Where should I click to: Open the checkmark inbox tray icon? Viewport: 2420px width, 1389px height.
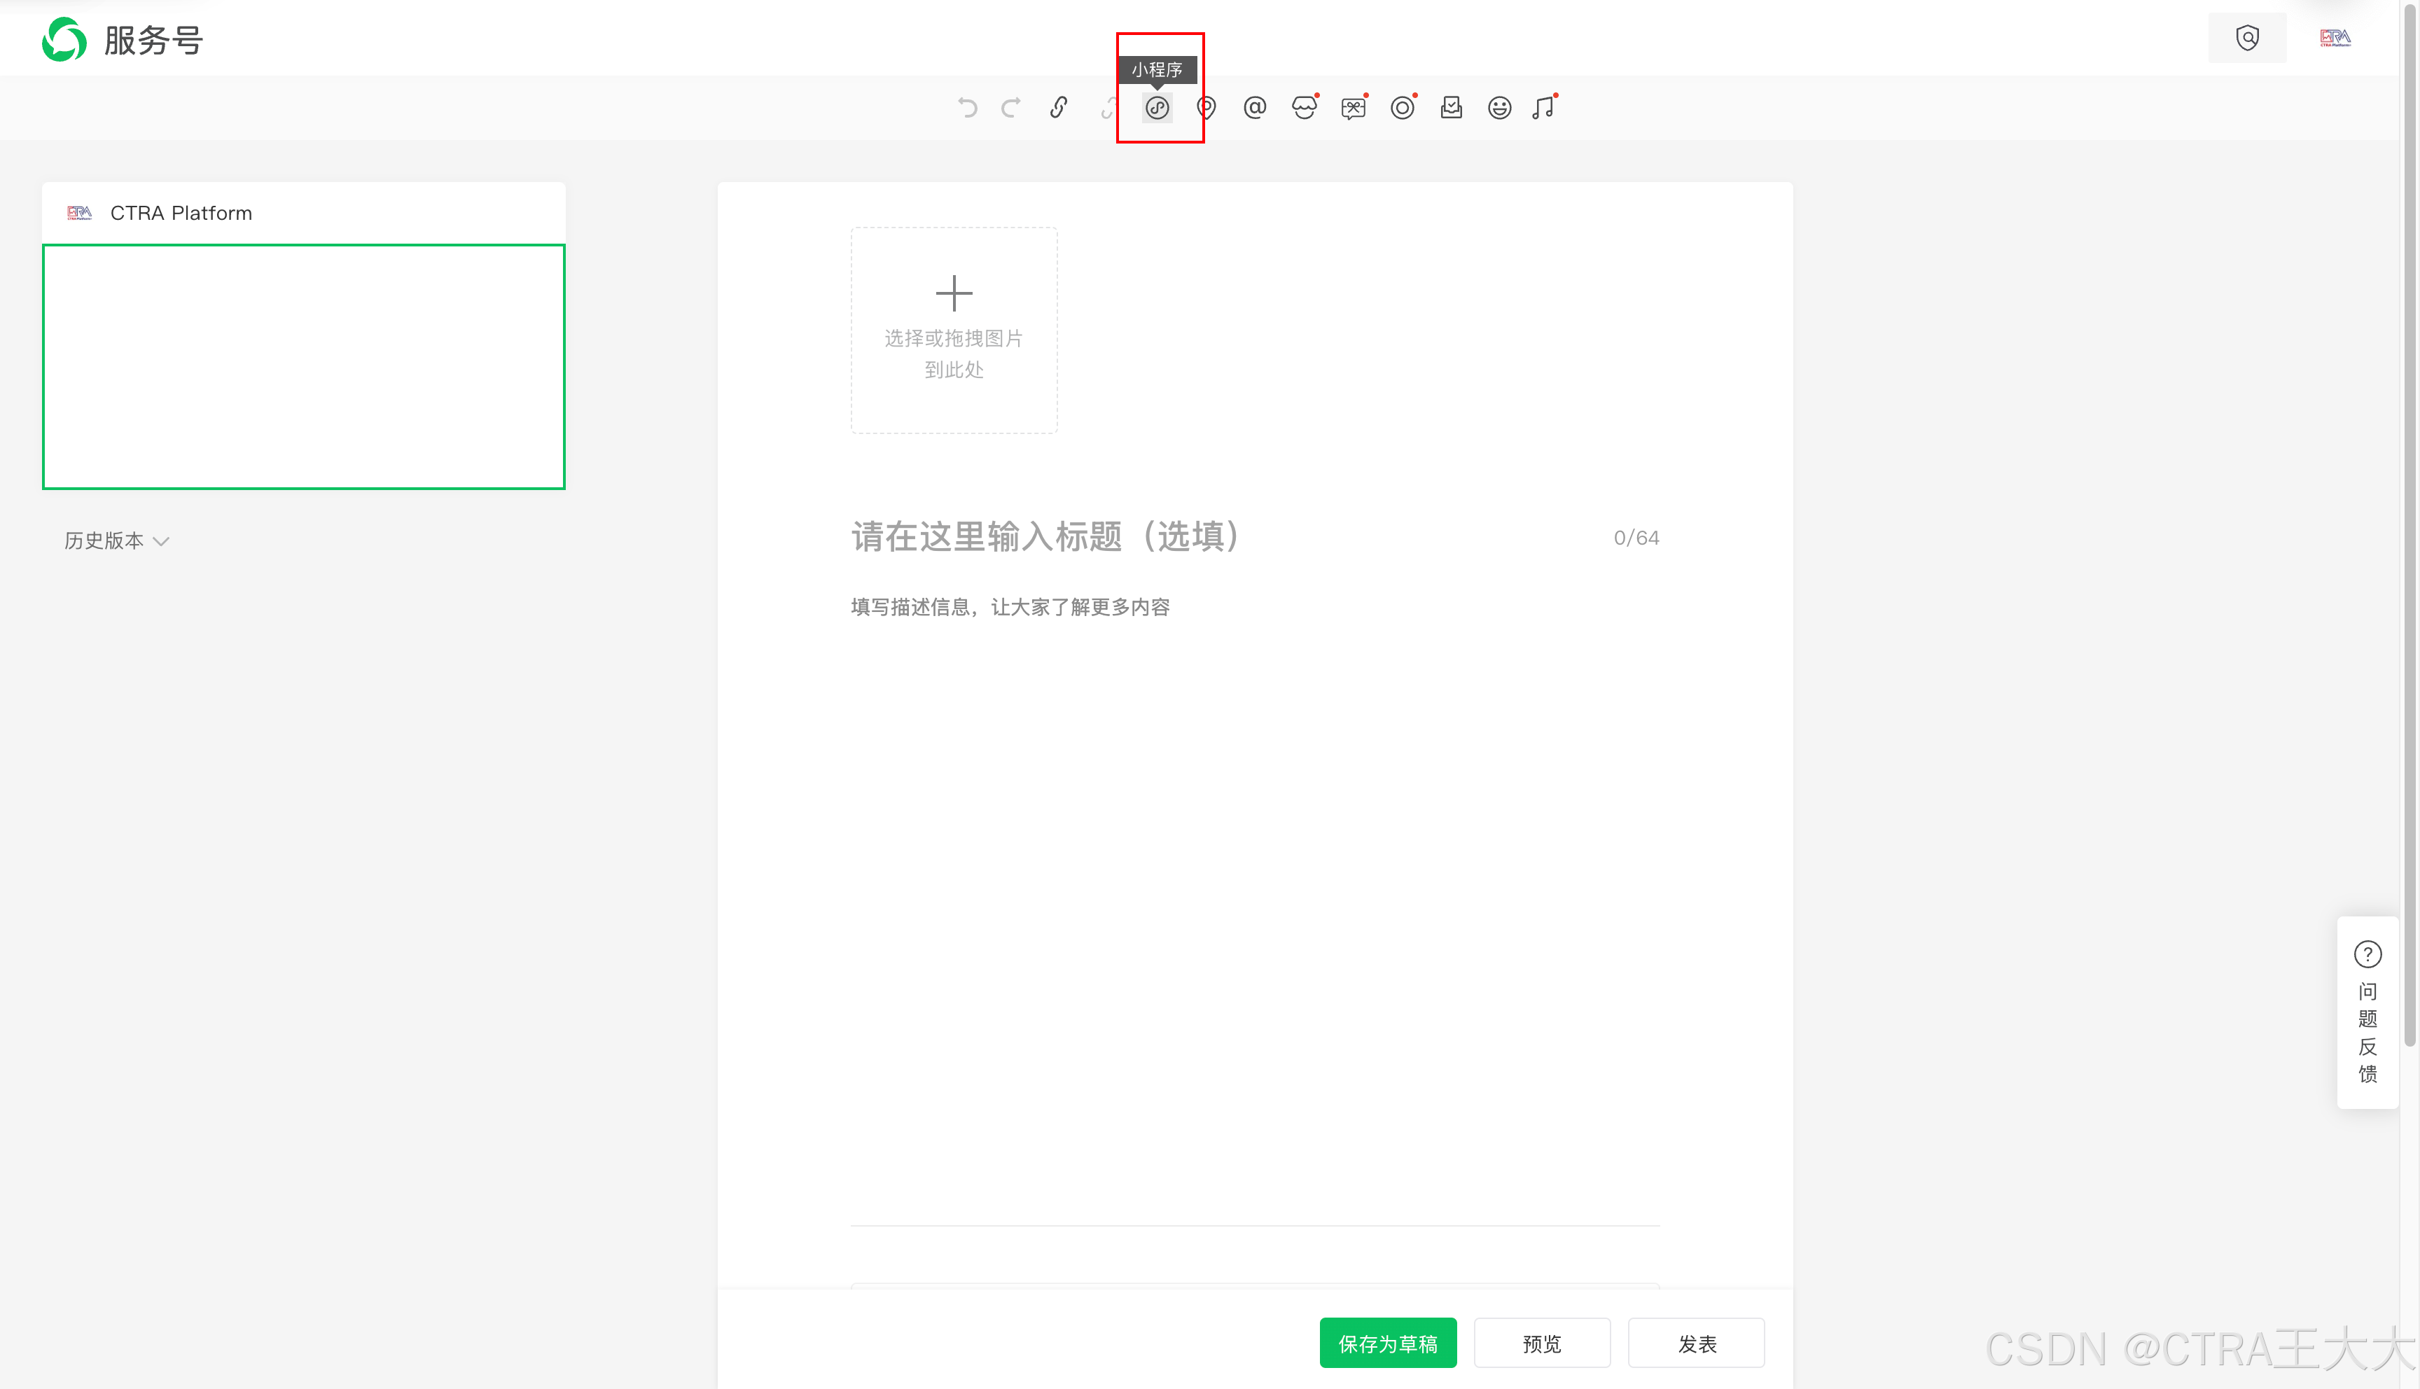(x=1451, y=108)
